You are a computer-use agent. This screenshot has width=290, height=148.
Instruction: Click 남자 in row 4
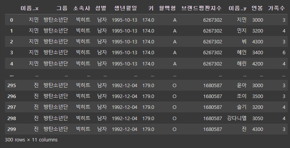pyautogui.click(x=102, y=64)
